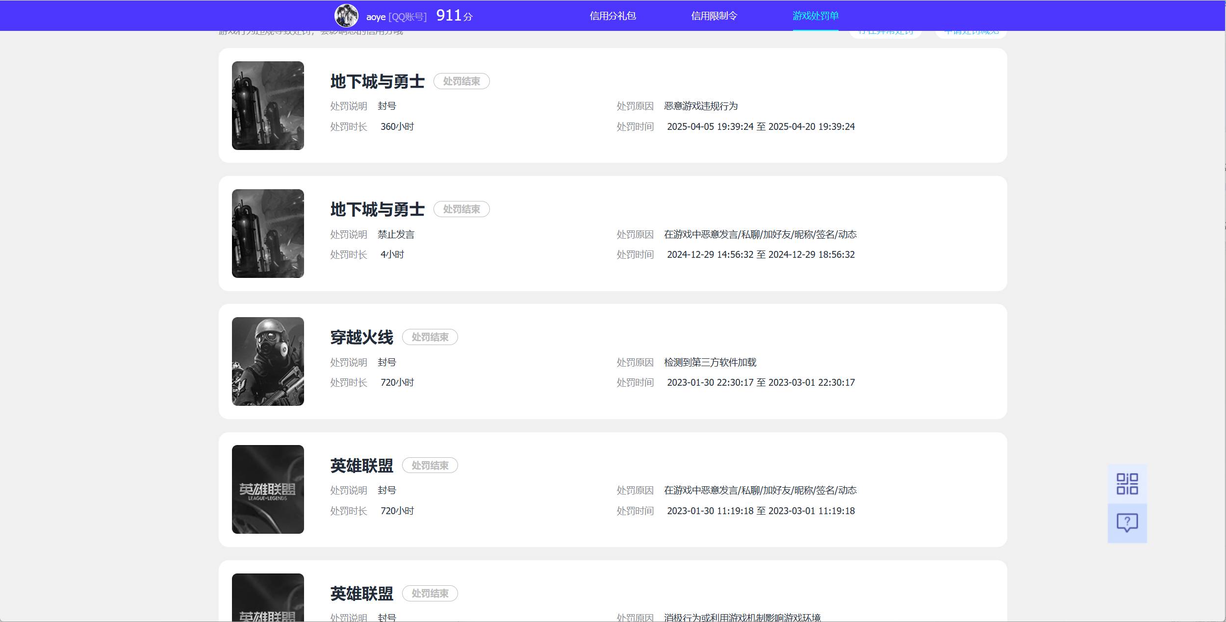Click the second 地下城与勇士 thumbnail
The image size is (1226, 622).
coord(268,234)
